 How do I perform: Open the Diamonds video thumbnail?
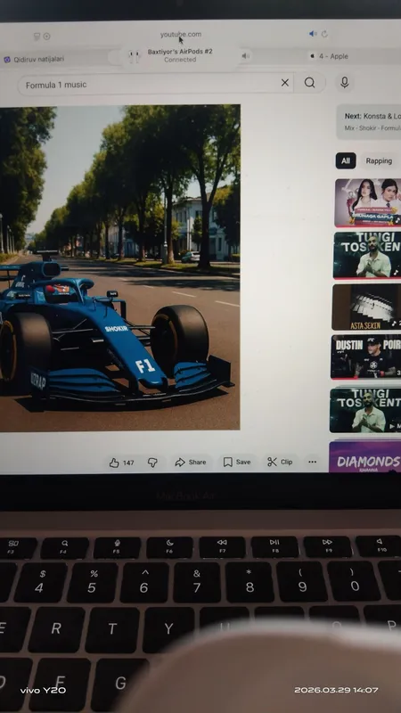[365, 456]
